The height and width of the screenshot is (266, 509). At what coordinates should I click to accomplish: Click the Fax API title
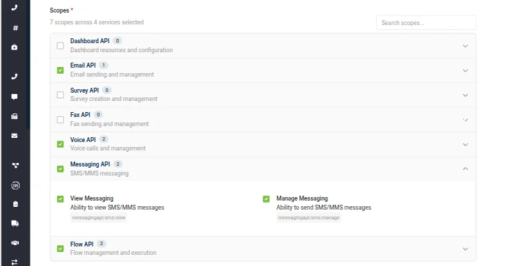[x=80, y=115]
